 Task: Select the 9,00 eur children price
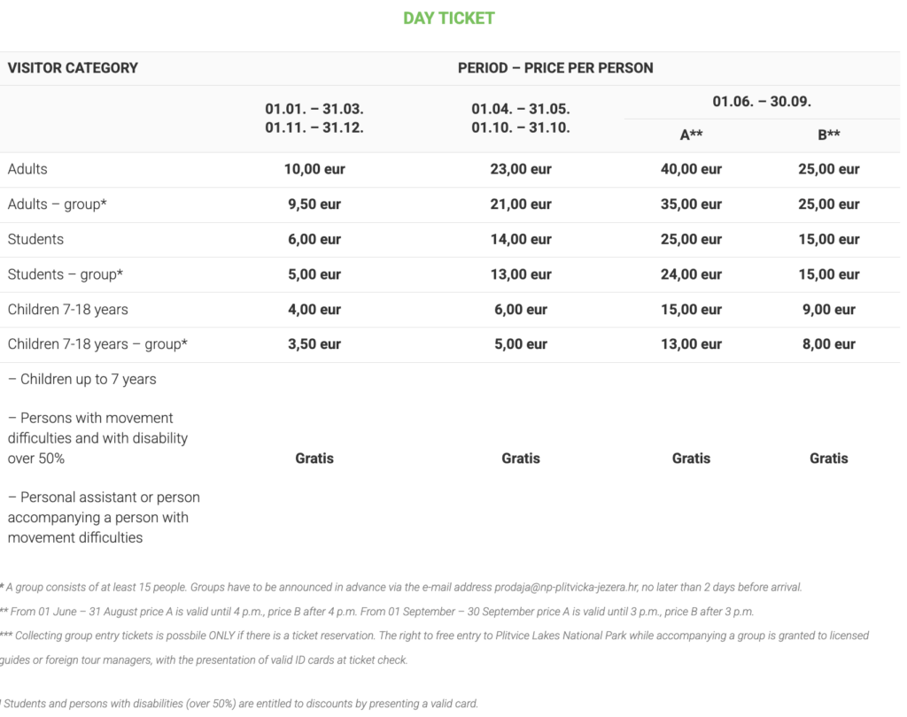click(829, 310)
